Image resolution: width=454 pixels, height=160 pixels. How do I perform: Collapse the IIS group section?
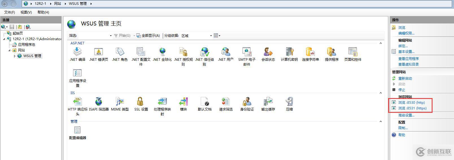click(381, 93)
